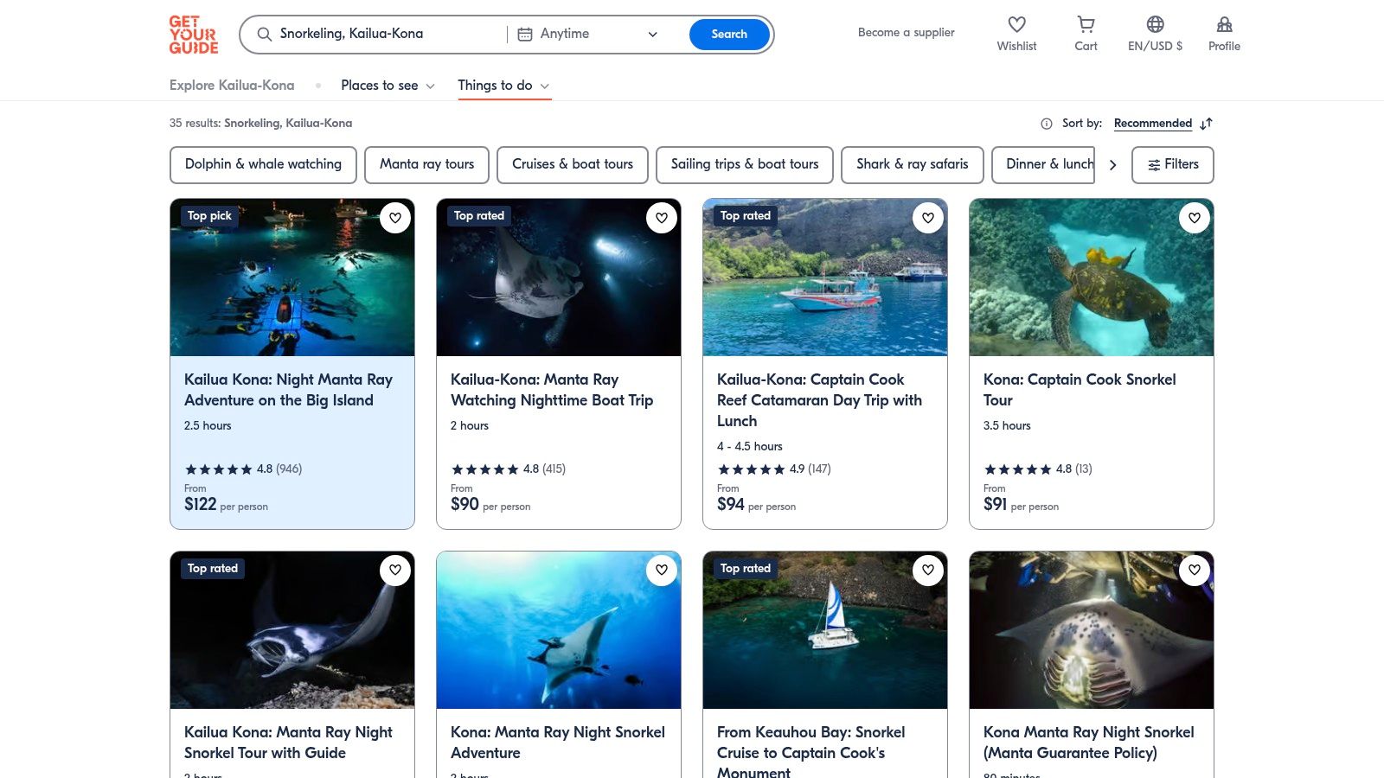The height and width of the screenshot is (778, 1384).
Task: Open the Filters button
Action: 1173,165
